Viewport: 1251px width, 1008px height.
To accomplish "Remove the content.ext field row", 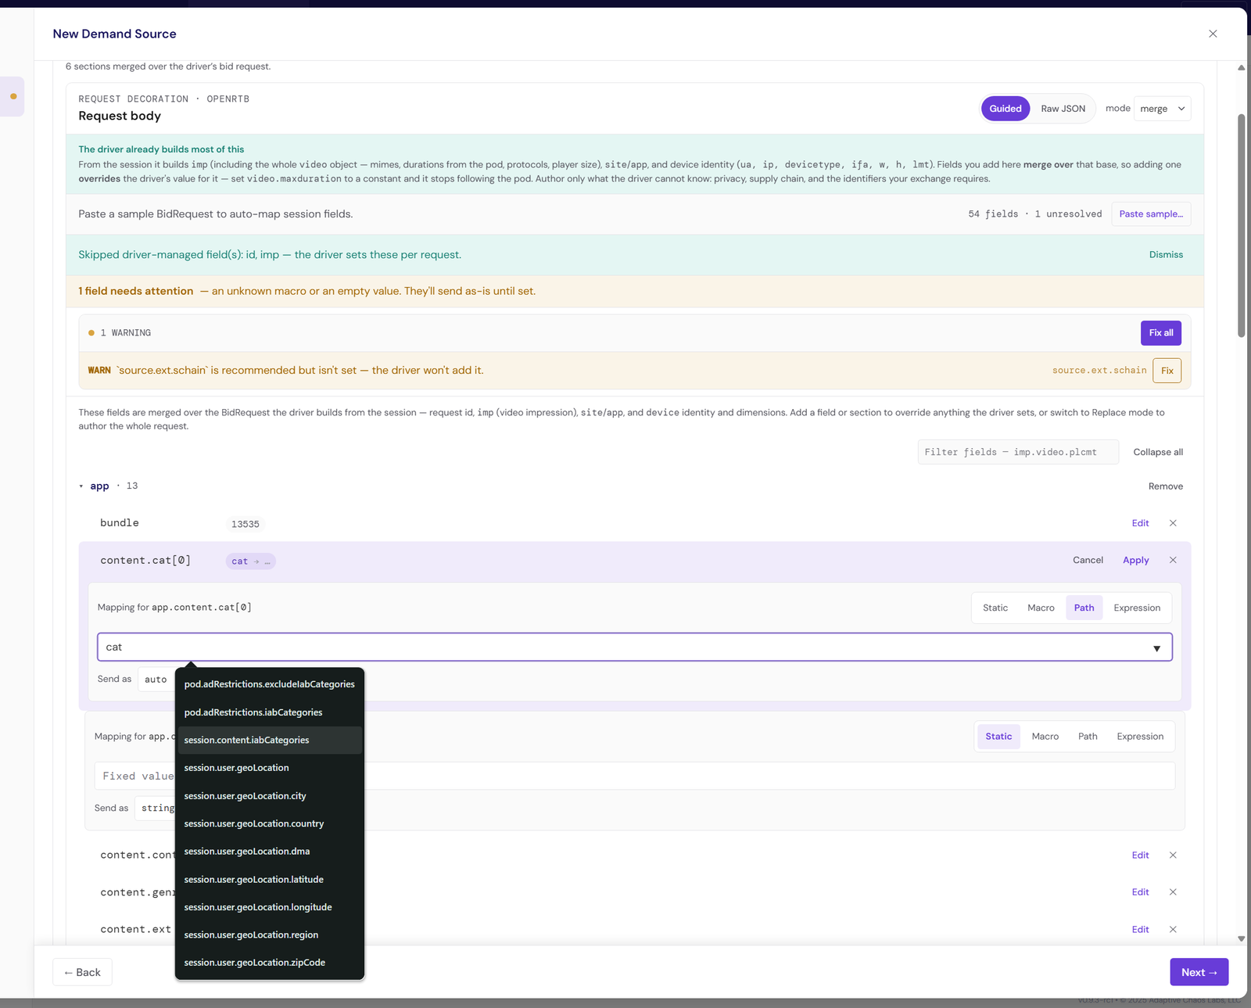I will point(1173,930).
